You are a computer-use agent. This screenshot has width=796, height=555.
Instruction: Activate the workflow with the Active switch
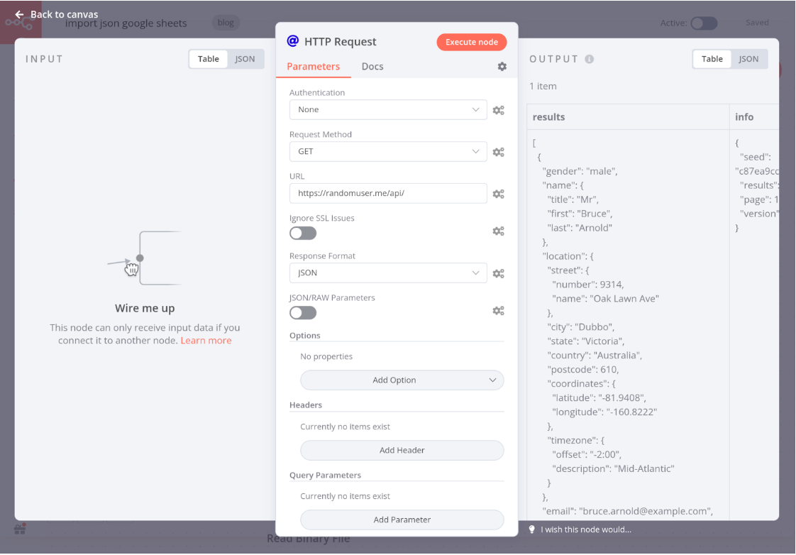coord(704,23)
